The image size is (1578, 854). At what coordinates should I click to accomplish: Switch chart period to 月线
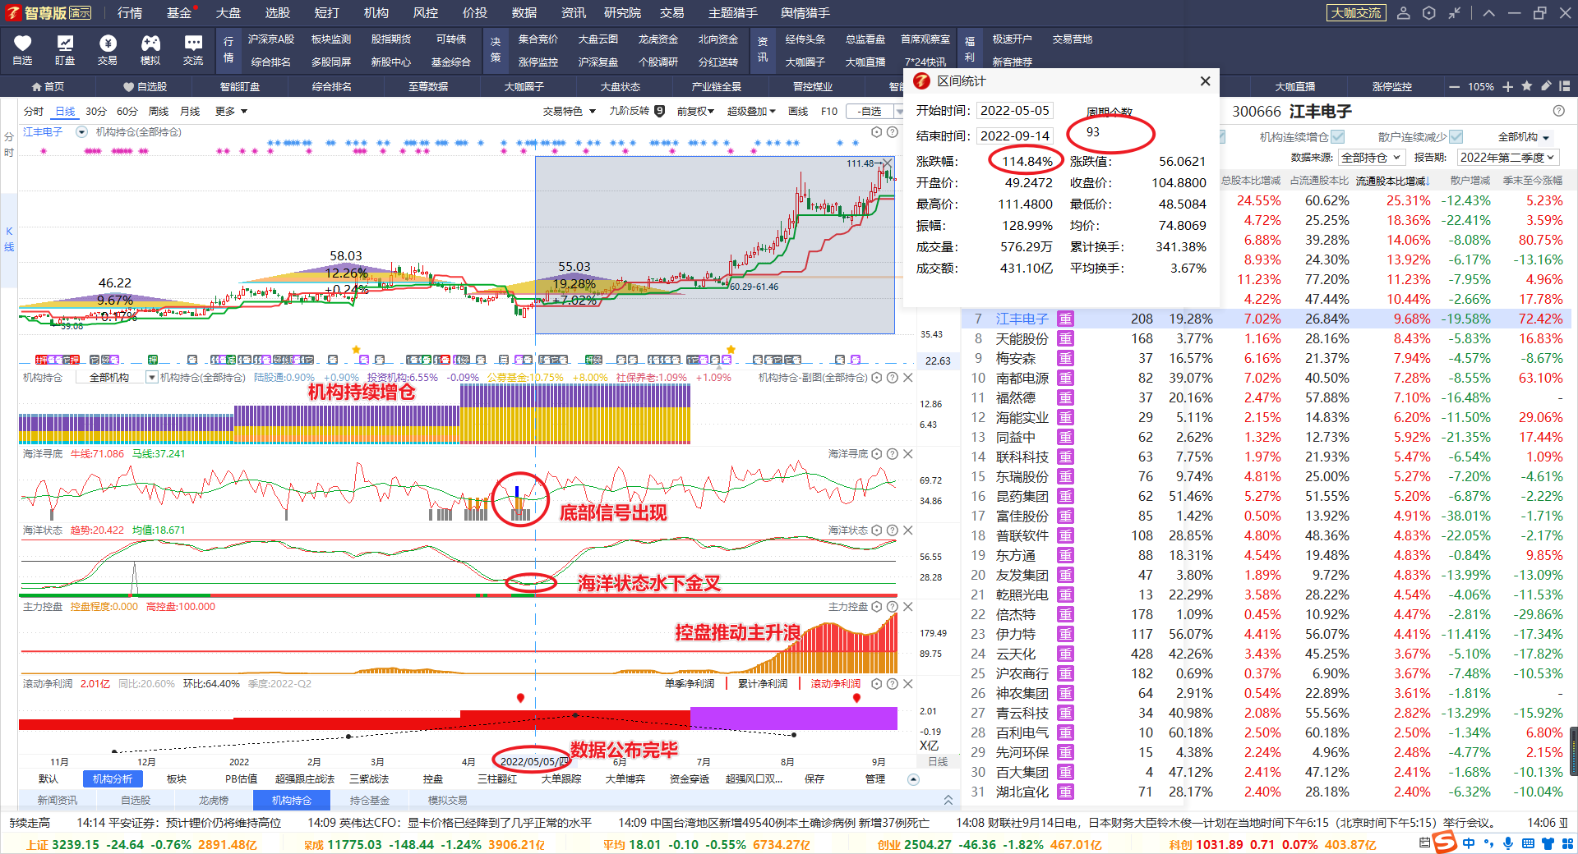tap(190, 112)
